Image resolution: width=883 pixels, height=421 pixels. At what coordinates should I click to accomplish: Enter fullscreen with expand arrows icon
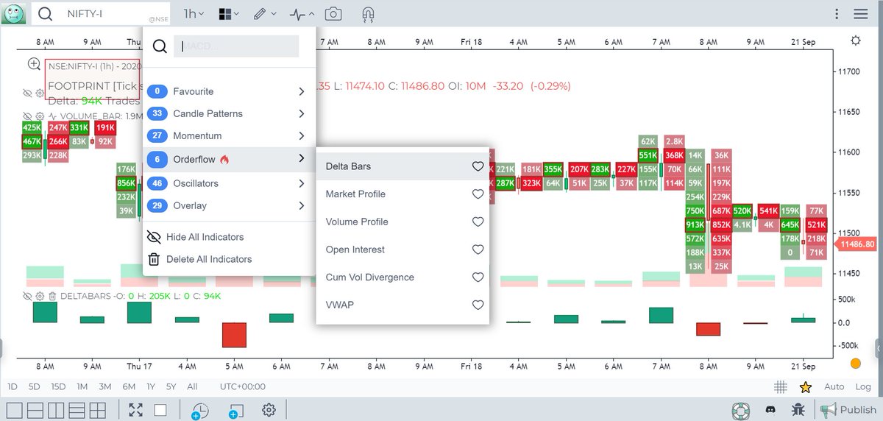click(135, 410)
